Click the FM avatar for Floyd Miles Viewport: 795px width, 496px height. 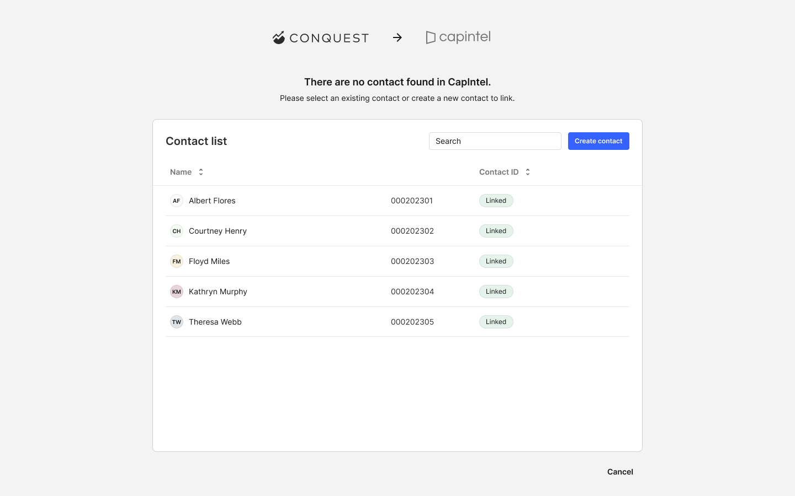[177, 261]
